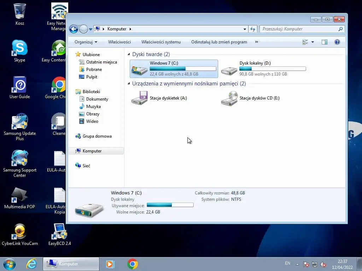Click Komputer in the address bar
Screen dimensions: 362x271
[x=117, y=29]
